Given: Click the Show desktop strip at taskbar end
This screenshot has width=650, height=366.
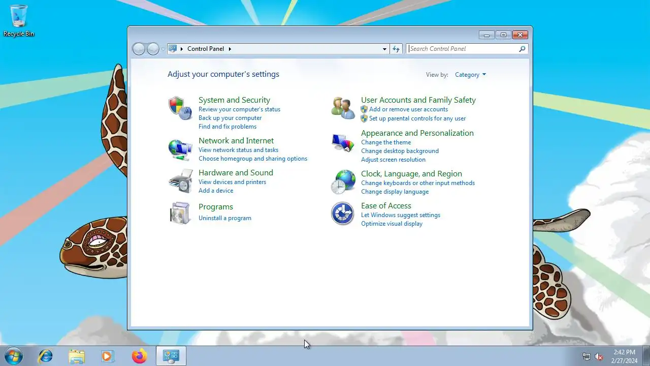Looking at the screenshot, I should (646, 356).
